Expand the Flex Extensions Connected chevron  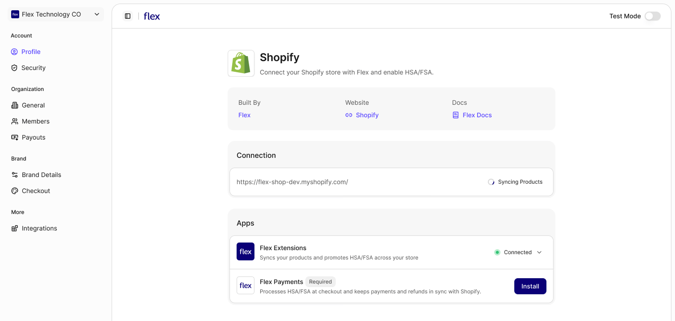coord(539,252)
